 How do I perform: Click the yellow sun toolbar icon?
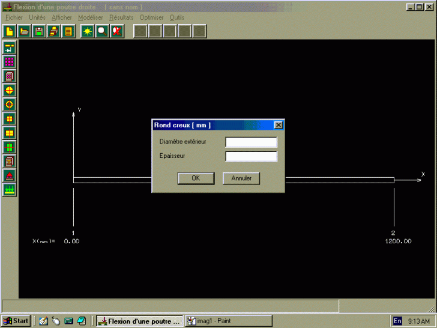[x=88, y=31]
